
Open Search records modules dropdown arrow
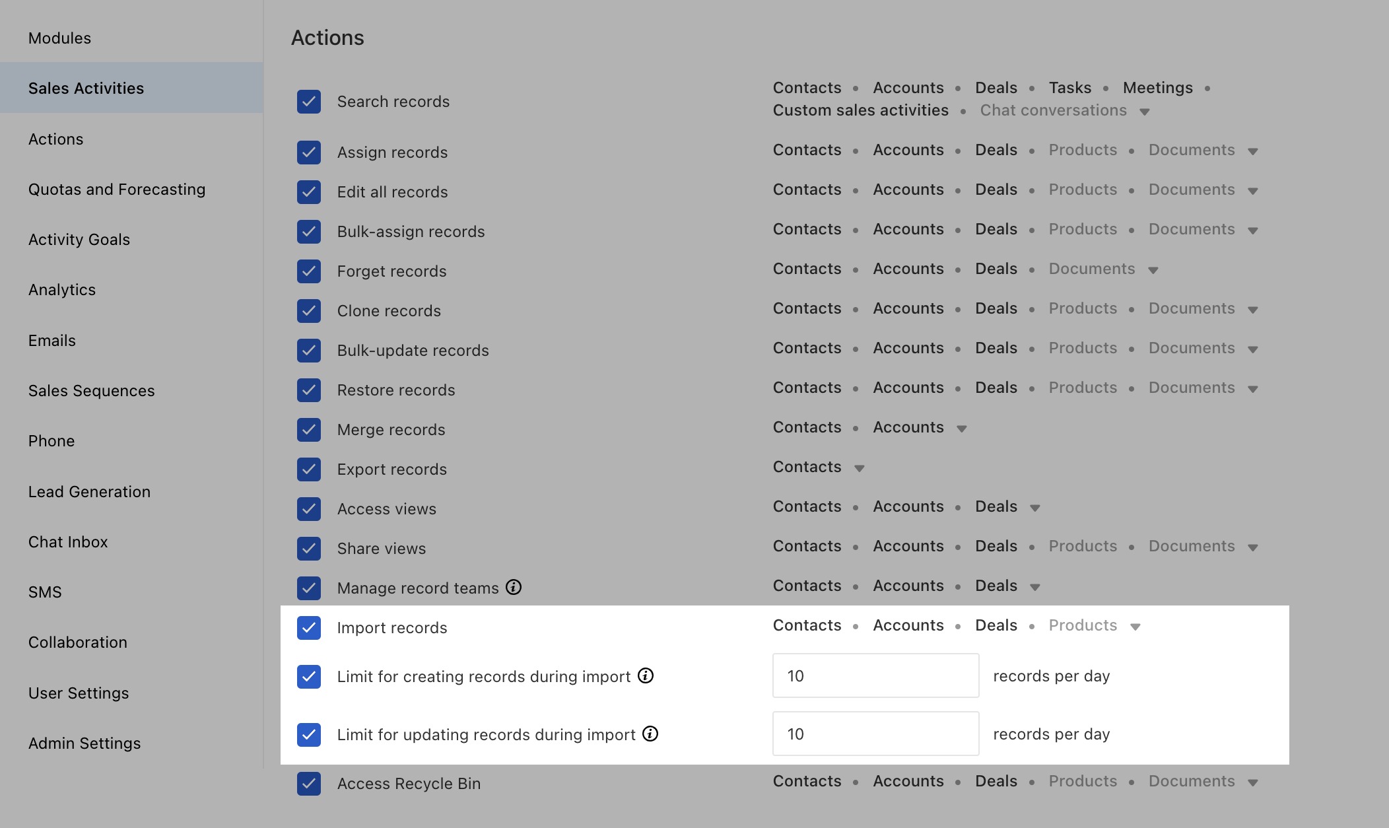pos(1144,112)
